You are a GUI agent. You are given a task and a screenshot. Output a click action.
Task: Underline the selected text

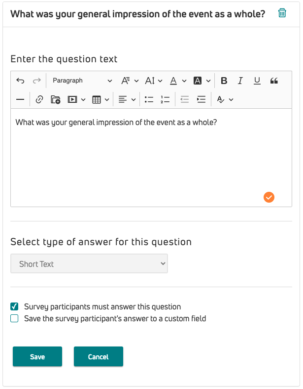257,81
